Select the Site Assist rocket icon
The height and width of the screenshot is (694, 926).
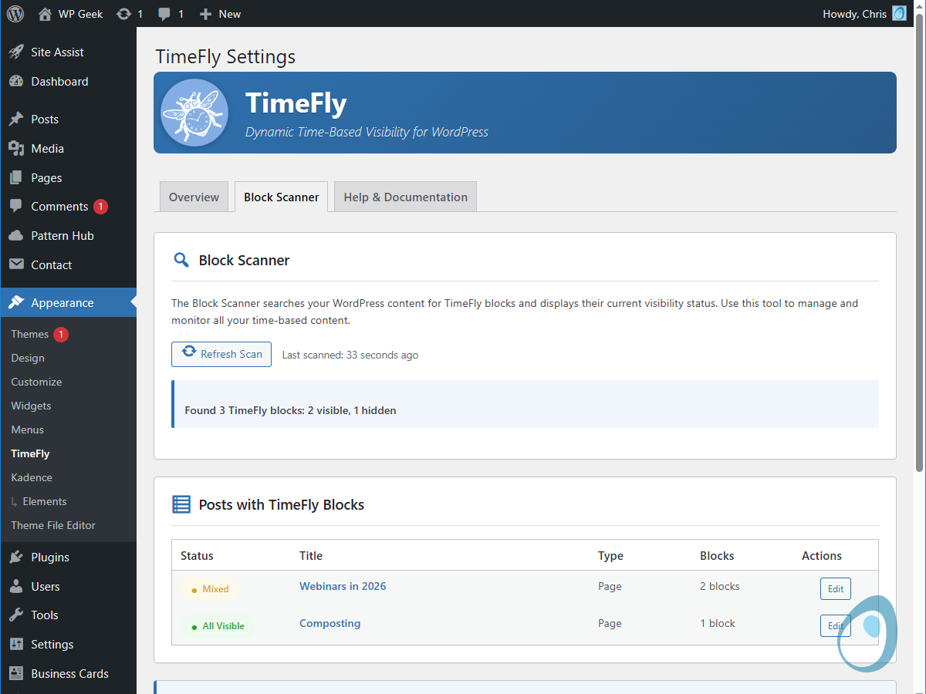click(18, 52)
